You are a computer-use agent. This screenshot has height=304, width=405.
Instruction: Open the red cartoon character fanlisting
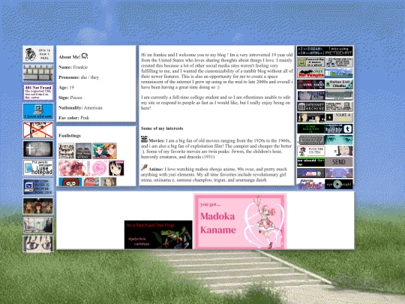[91, 182]
